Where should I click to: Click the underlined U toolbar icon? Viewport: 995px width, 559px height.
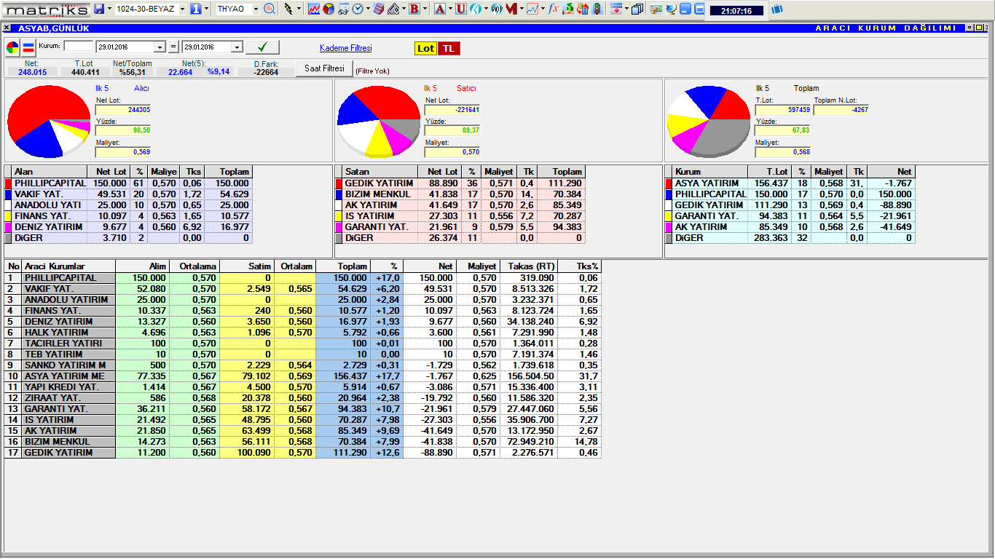[460, 9]
